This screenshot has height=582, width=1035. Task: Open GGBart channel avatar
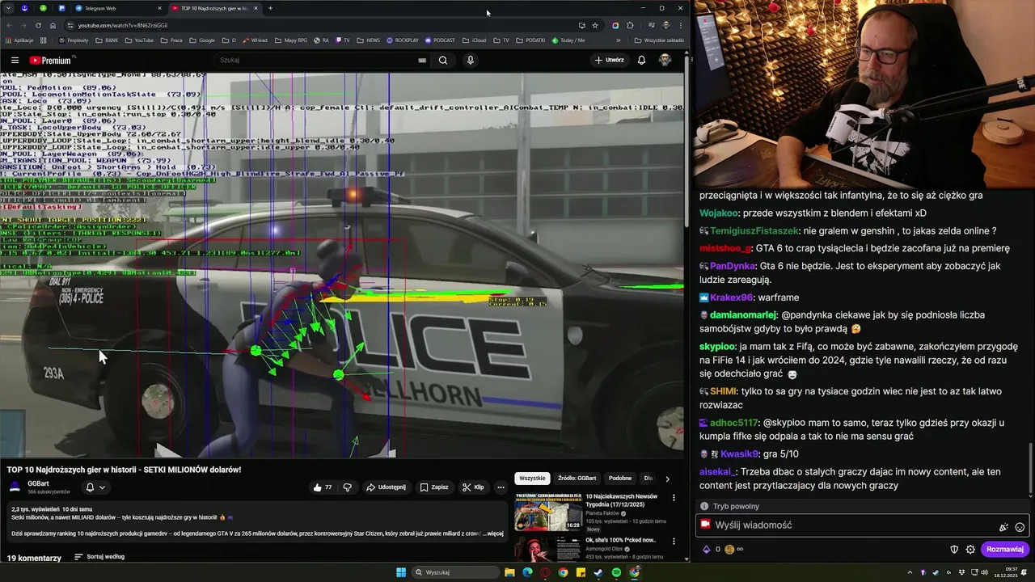tap(15, 487)
